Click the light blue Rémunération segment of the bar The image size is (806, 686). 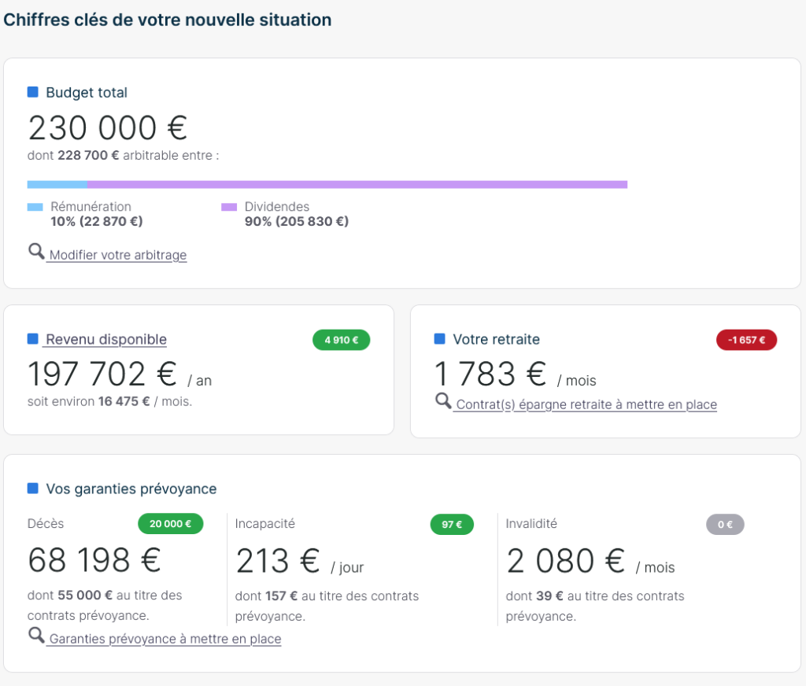pos(57,185)
